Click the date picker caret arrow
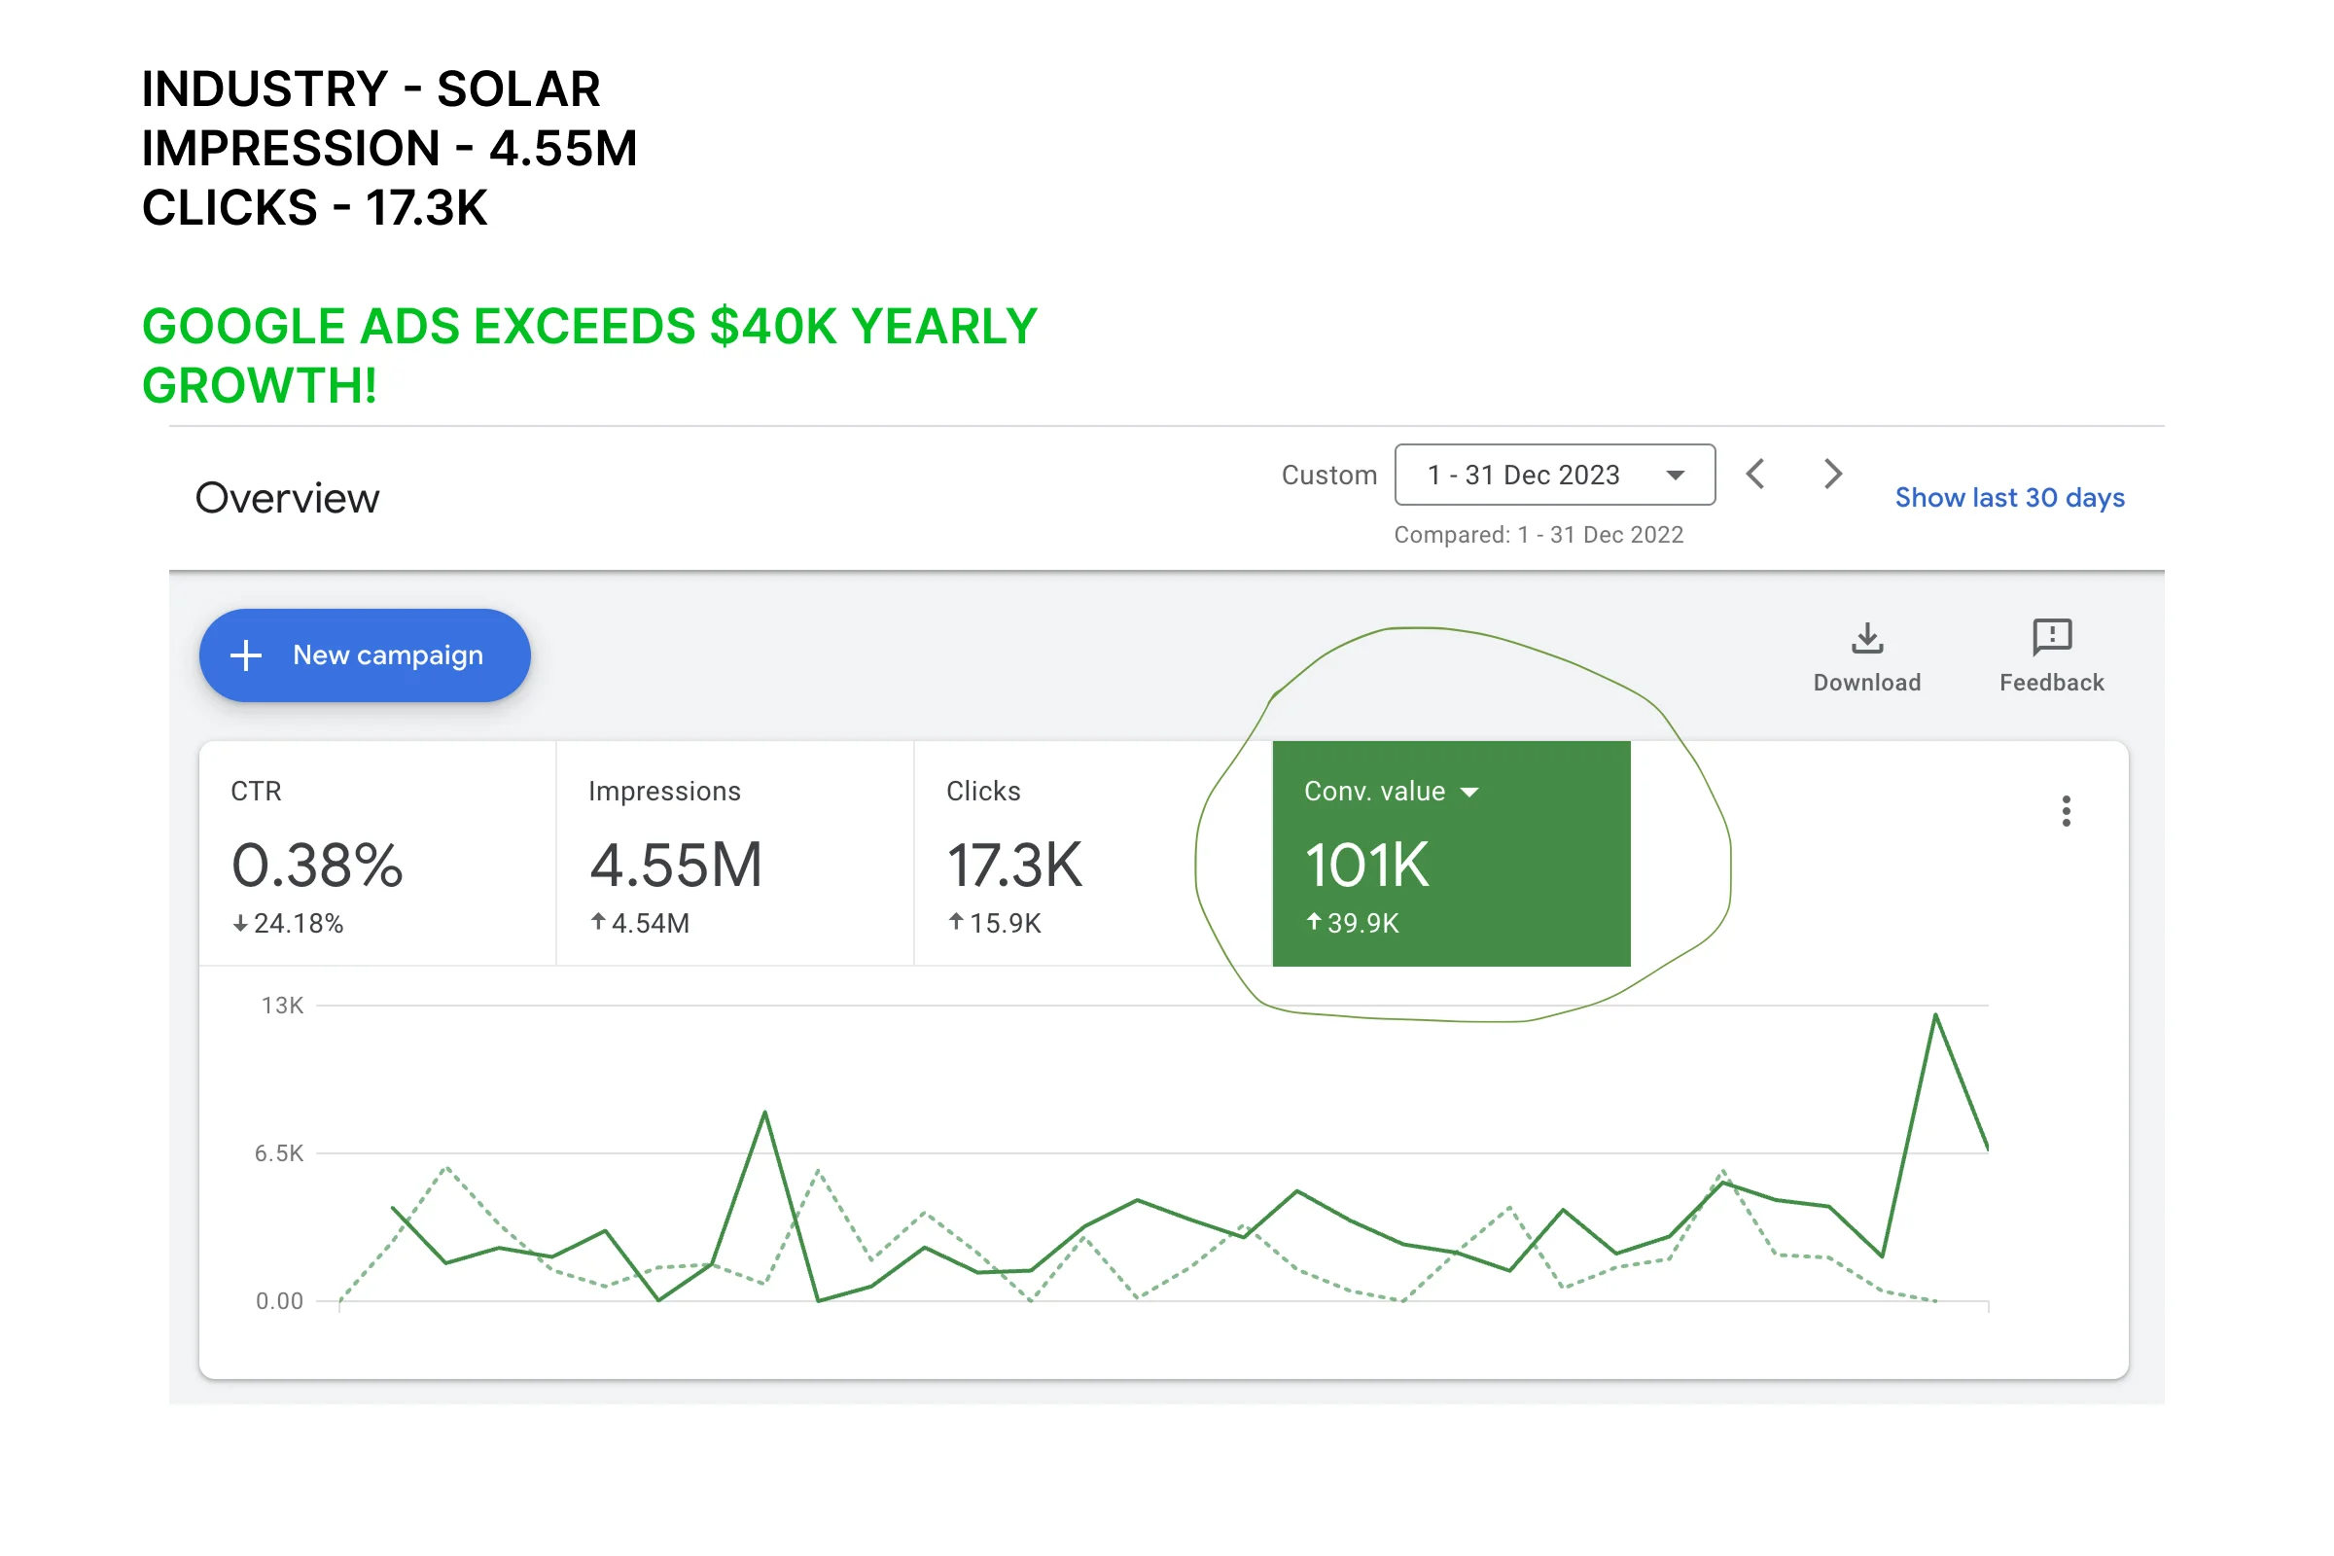 coord(1675,476)
